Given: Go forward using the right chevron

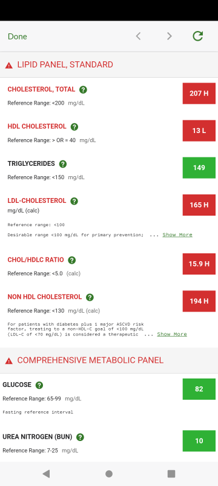Looking at the screenshot, I should click(x=169, y=36).
